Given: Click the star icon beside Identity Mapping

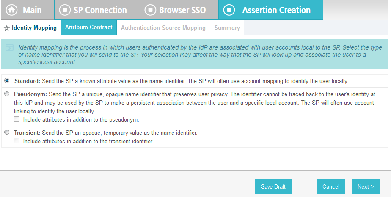Looking at the screenshot, I should 7,28.
